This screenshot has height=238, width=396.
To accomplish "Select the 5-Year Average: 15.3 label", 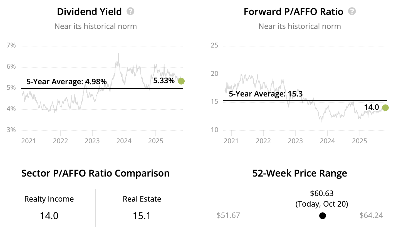I will click(x=266, y=94).
